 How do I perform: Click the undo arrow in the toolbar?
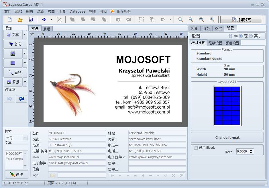[118, 19]
